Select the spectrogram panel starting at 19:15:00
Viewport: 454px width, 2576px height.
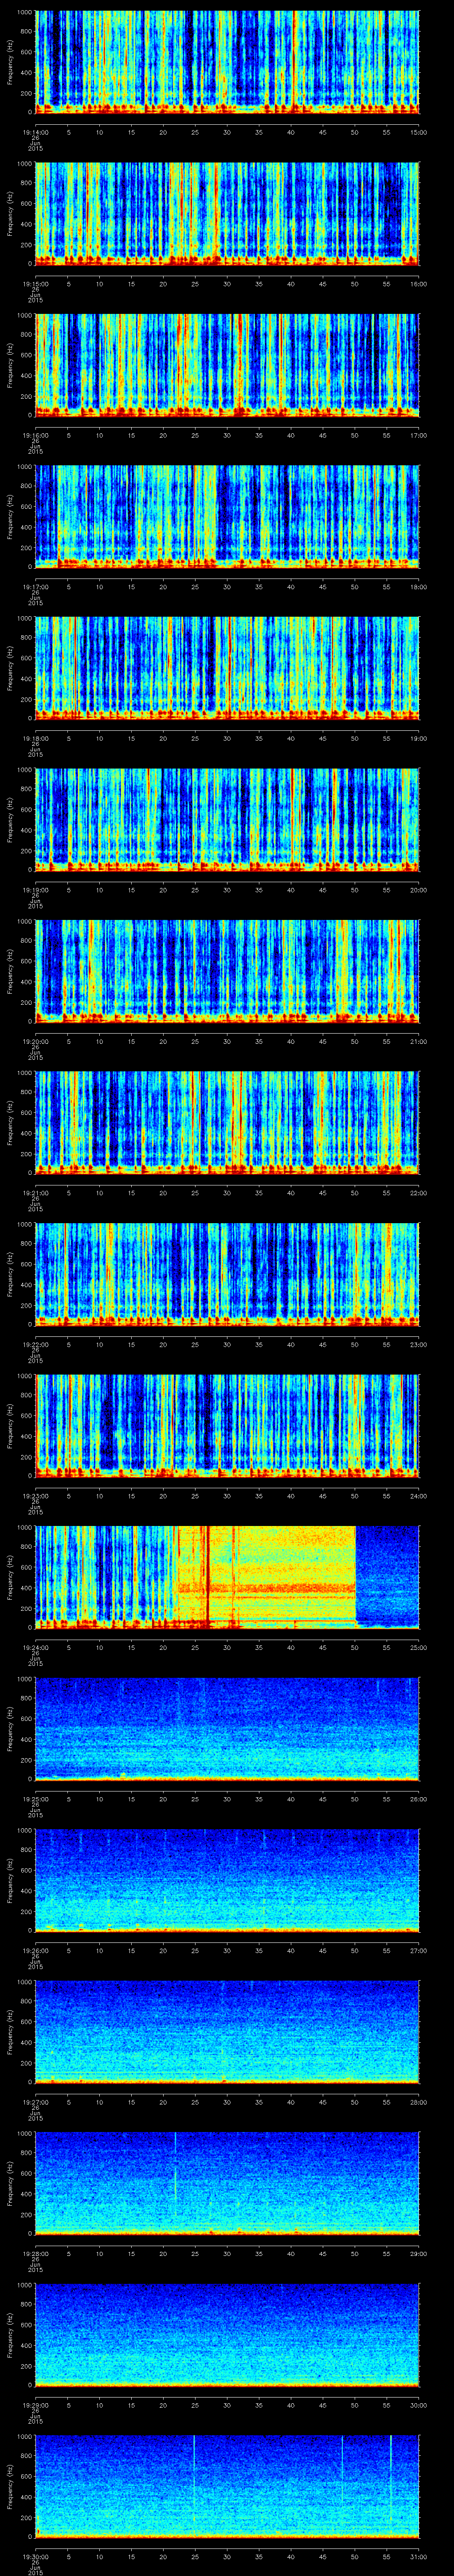pyautogui.click(x=227, y=213)
